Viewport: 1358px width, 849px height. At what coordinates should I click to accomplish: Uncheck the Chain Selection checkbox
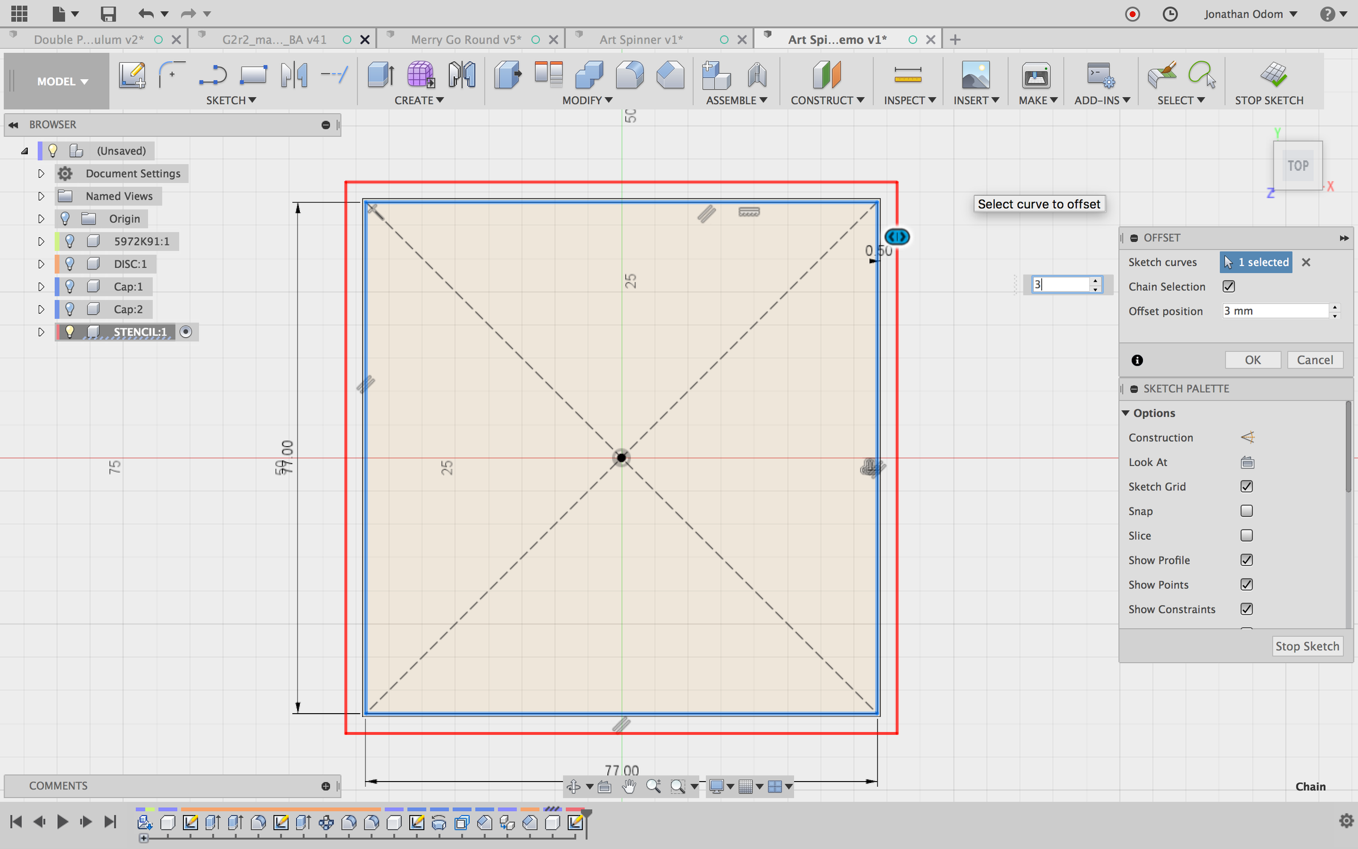pos(1228,286)
